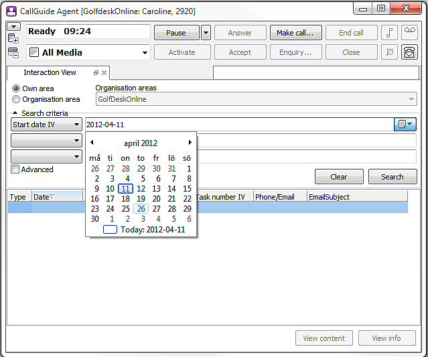Click the muted note icon button
The height and width of the screenshot is (357, 428).
tap(390, 52)
